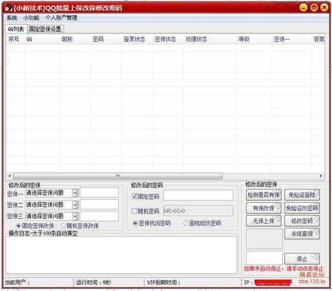Click the 停止 button
332x291 pixels.
(x=302, y=259)
